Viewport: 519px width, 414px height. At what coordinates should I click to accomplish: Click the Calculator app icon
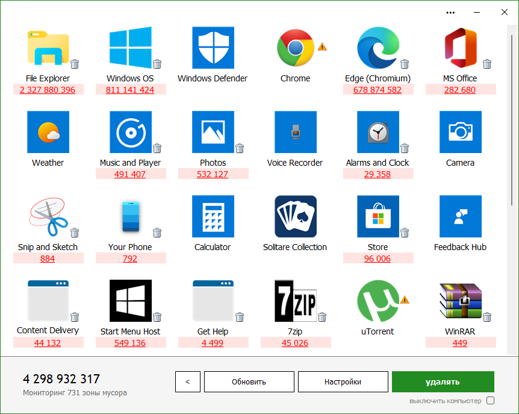point(213,216)
